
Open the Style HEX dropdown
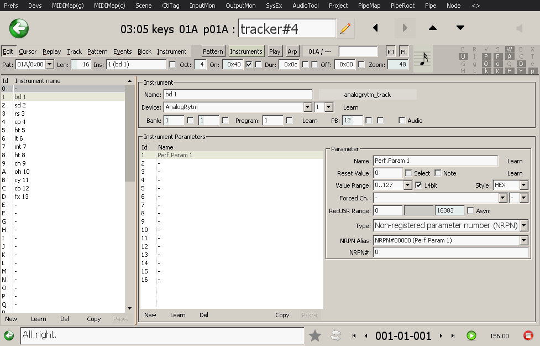click(x=523, y=185)
